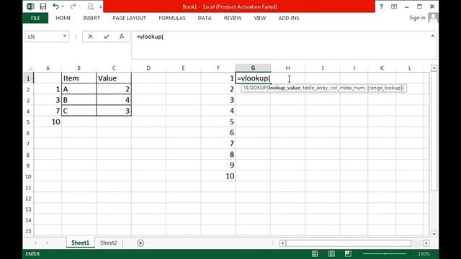
Task: Select column G header
Action: [253, 68]
